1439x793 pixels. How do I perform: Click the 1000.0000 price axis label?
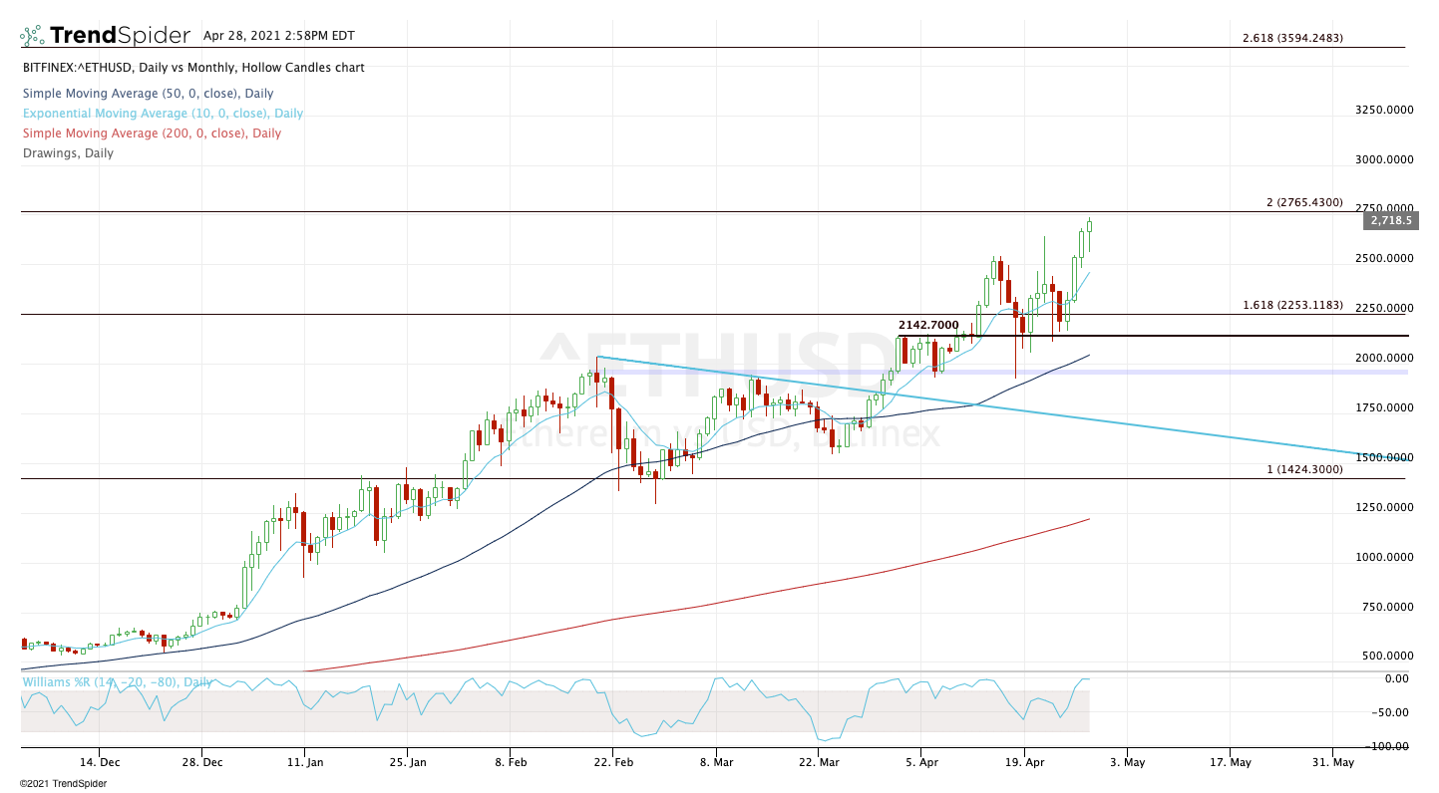pyautogui.click(x=1386, y=557)
